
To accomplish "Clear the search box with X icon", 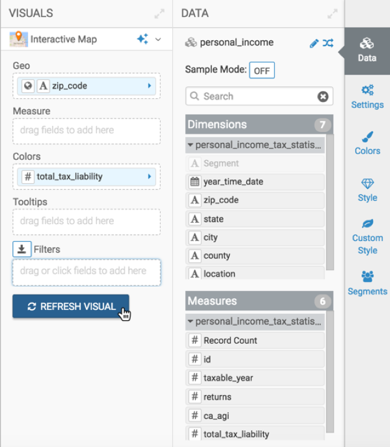I will 322,96.
